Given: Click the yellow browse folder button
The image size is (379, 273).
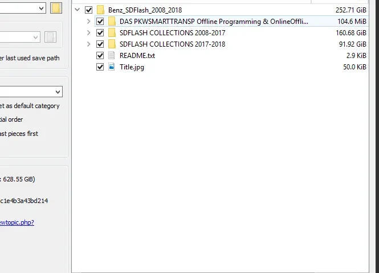Looking at the screenshot, I should [x=56, y=8].
